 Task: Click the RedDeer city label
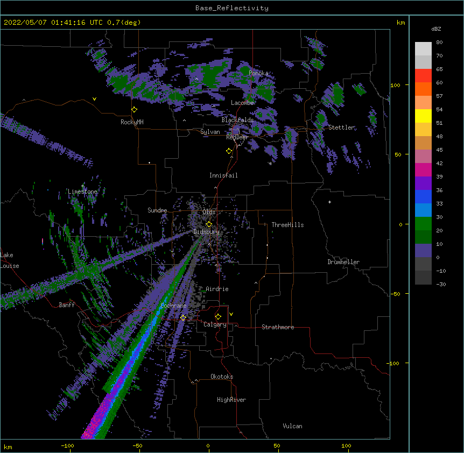(237, 137)
